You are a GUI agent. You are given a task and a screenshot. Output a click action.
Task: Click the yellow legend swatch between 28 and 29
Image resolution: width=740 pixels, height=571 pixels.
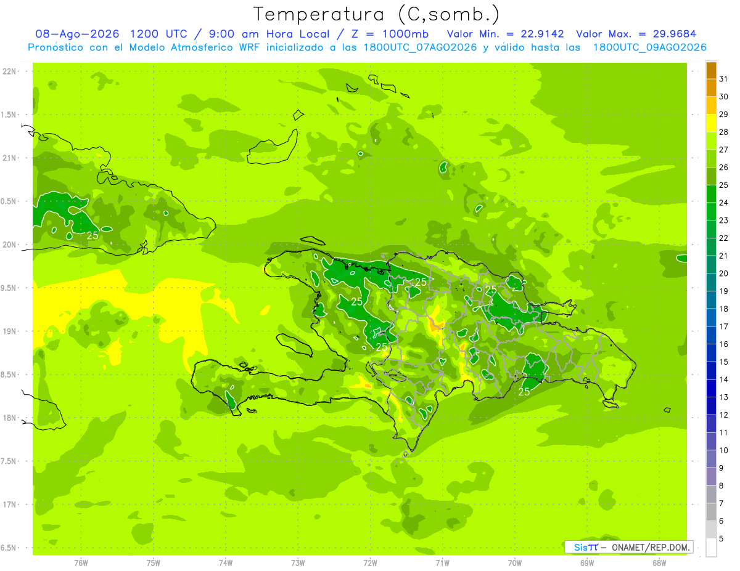pyautogui.click(x=711, y=123)
